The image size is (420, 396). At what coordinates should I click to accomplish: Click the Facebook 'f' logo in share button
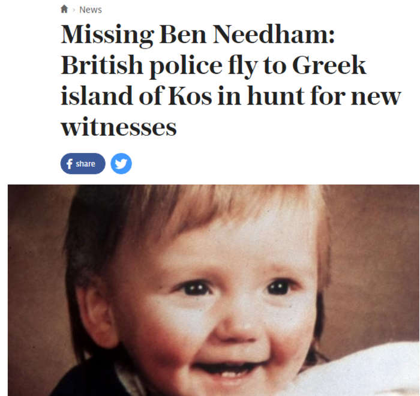pyautogui.click(x=70, y=164)
